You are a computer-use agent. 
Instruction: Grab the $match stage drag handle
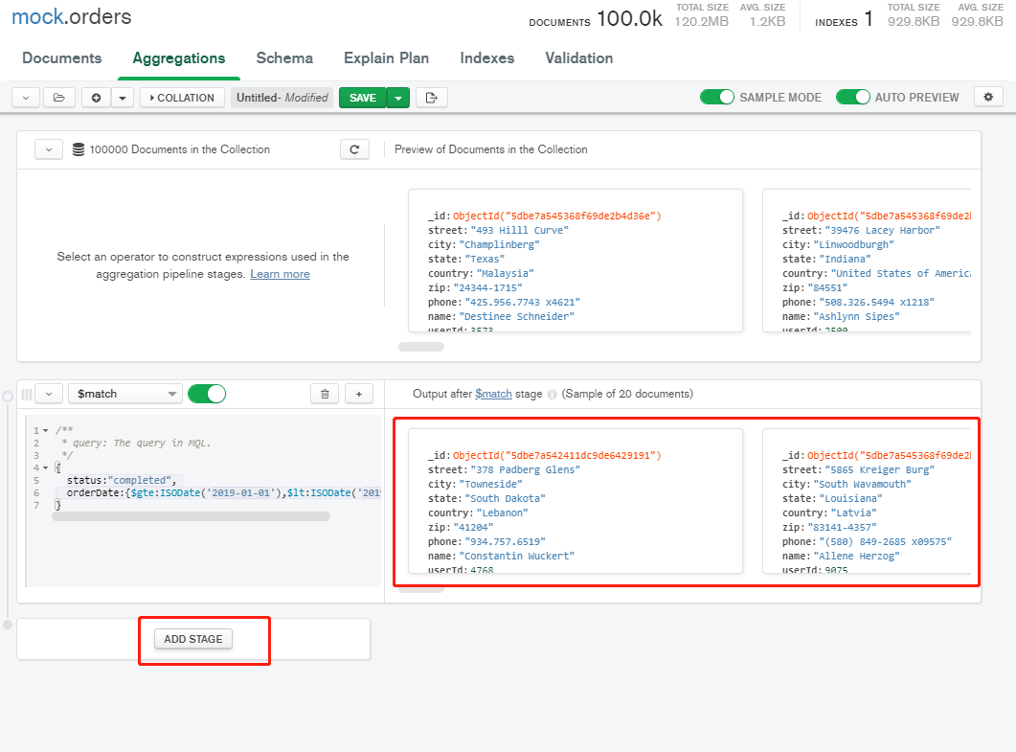point(27,394)
